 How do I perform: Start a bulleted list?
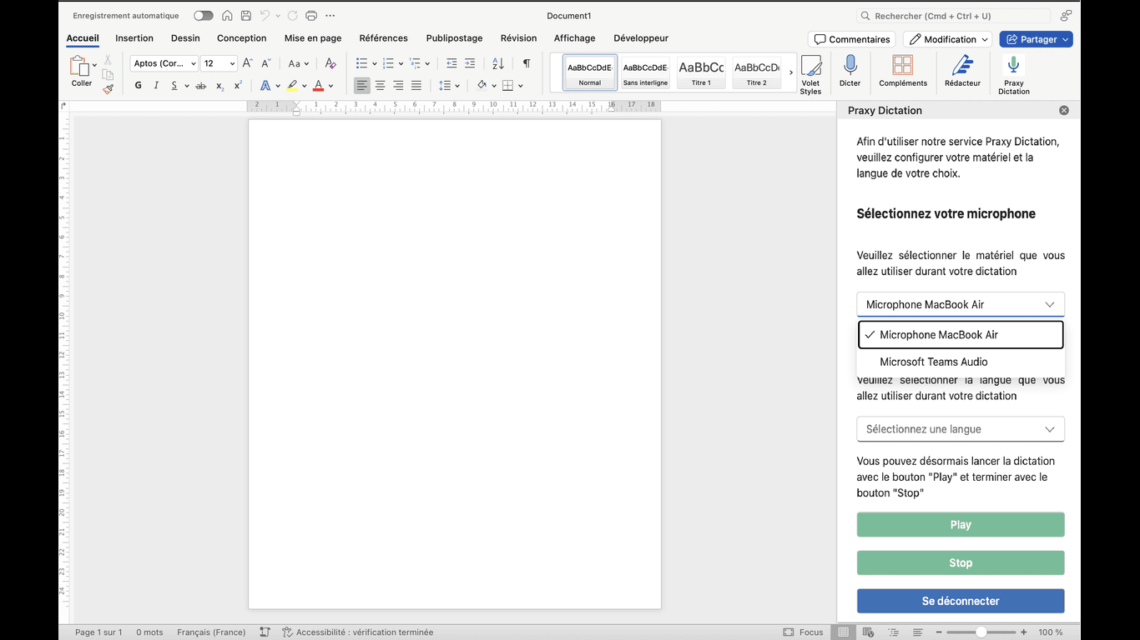coord(361,63)
